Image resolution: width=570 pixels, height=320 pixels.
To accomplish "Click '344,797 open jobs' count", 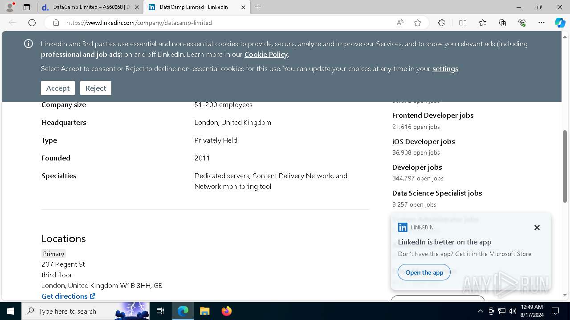I will point(418,178).
